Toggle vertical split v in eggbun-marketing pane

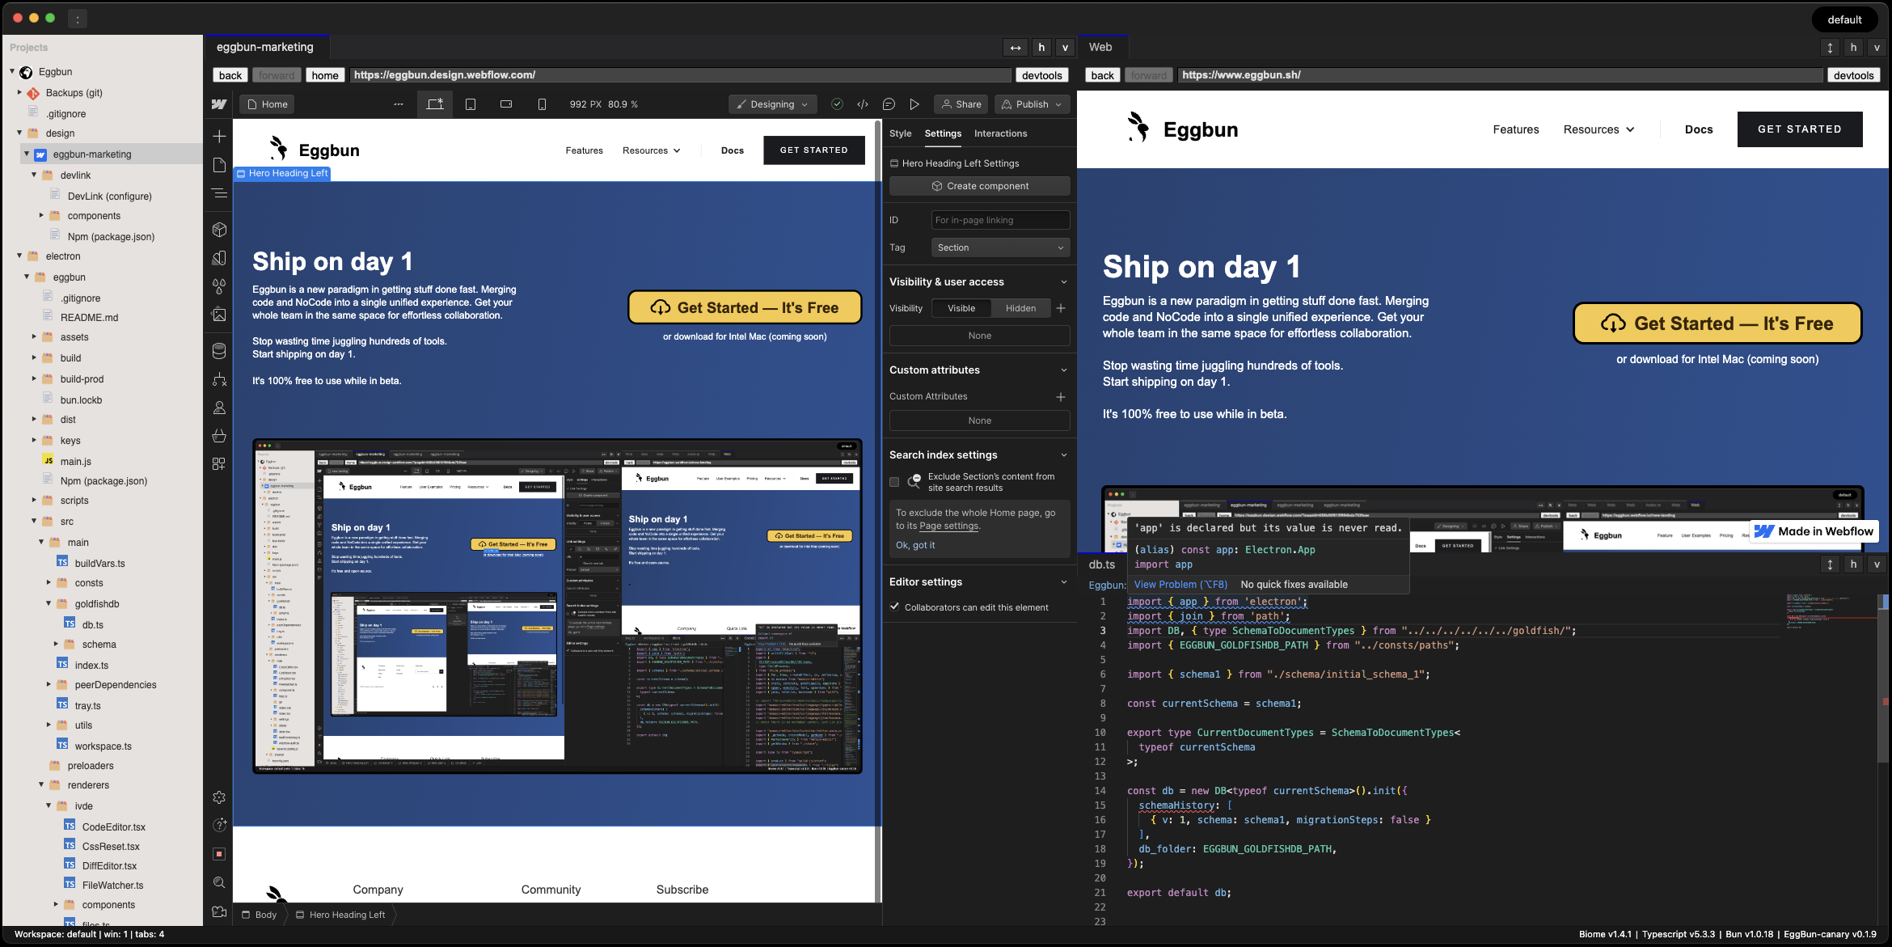tap(1065, 48)
